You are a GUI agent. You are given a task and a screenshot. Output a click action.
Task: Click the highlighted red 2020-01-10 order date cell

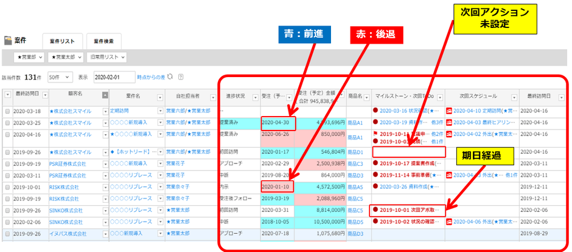(x=277, y=187)
